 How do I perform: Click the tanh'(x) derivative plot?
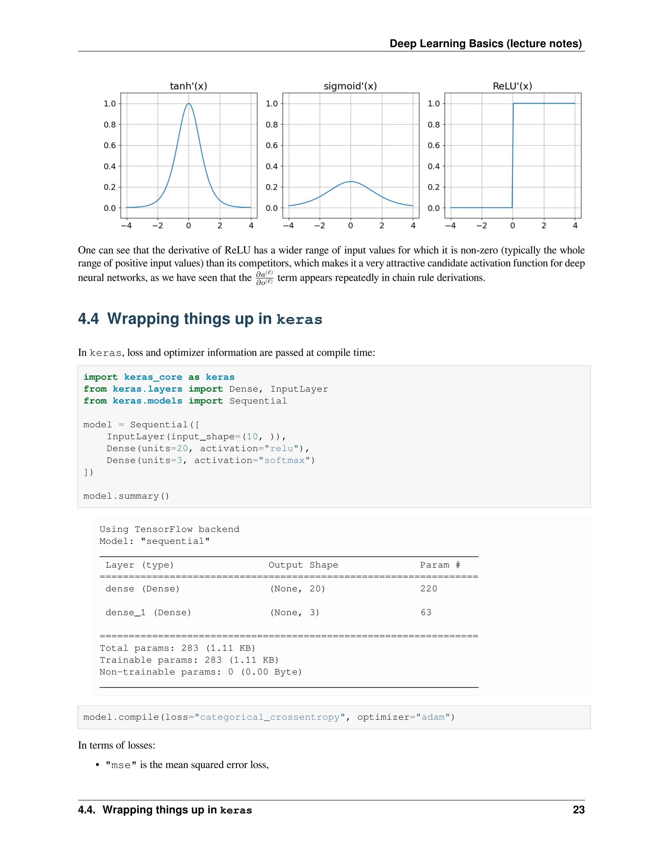click(x=188, y=155)
